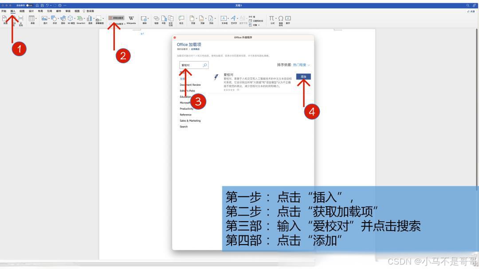
Task: Click the 爱校对 add-in title text
Action: pos(228,75)
